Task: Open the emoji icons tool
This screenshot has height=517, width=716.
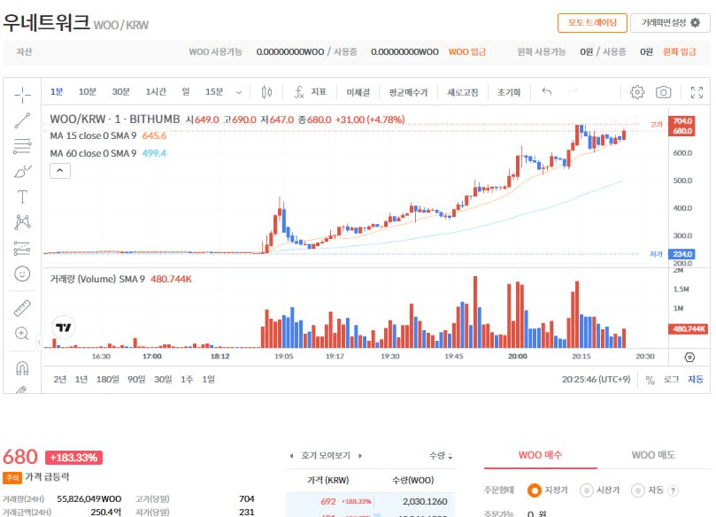Action: click(x=22, y=274)
